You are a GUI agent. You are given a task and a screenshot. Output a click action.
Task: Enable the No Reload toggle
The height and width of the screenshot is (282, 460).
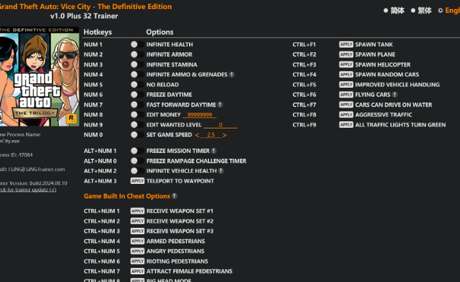pyautogui.click(x=137, y=85)
